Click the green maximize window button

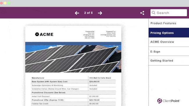tap(9, 3)
